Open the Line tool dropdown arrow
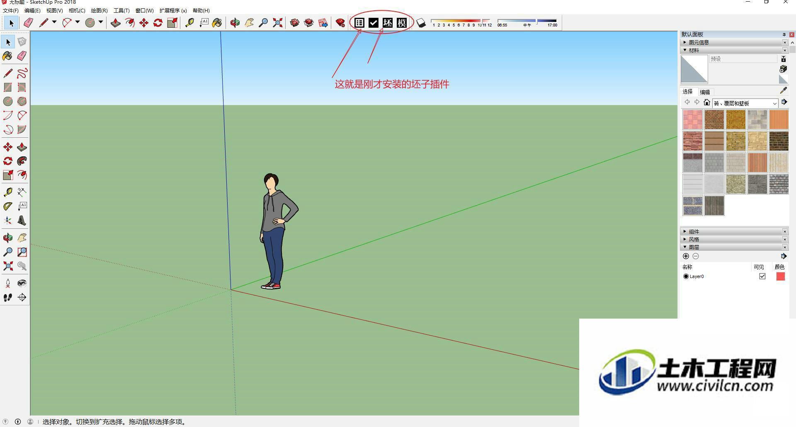The height and width of the screenshot is (427, 796). coord(54,22)
